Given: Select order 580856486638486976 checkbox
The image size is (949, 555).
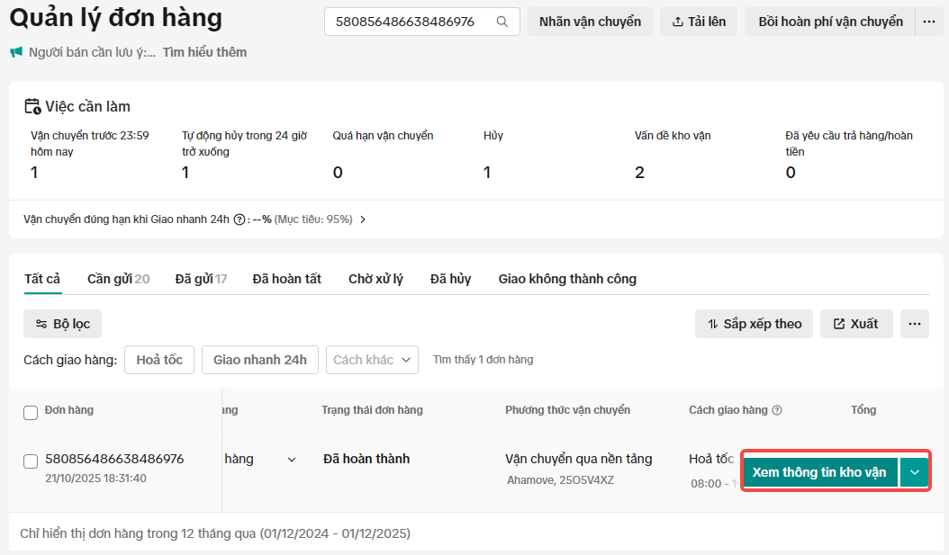Looking at the screenshot, I should click(31, 461).
